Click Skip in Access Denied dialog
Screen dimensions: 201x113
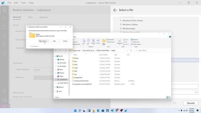54,41
